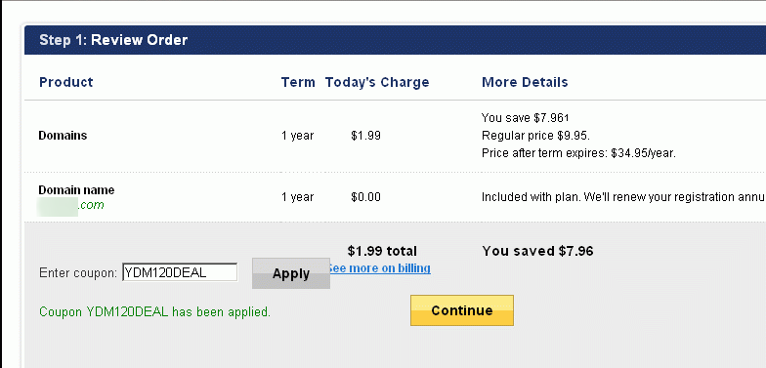The width and height of the screenshot is (766, 368).
Task: Click the Domain name label
Action: coord(76,189)
